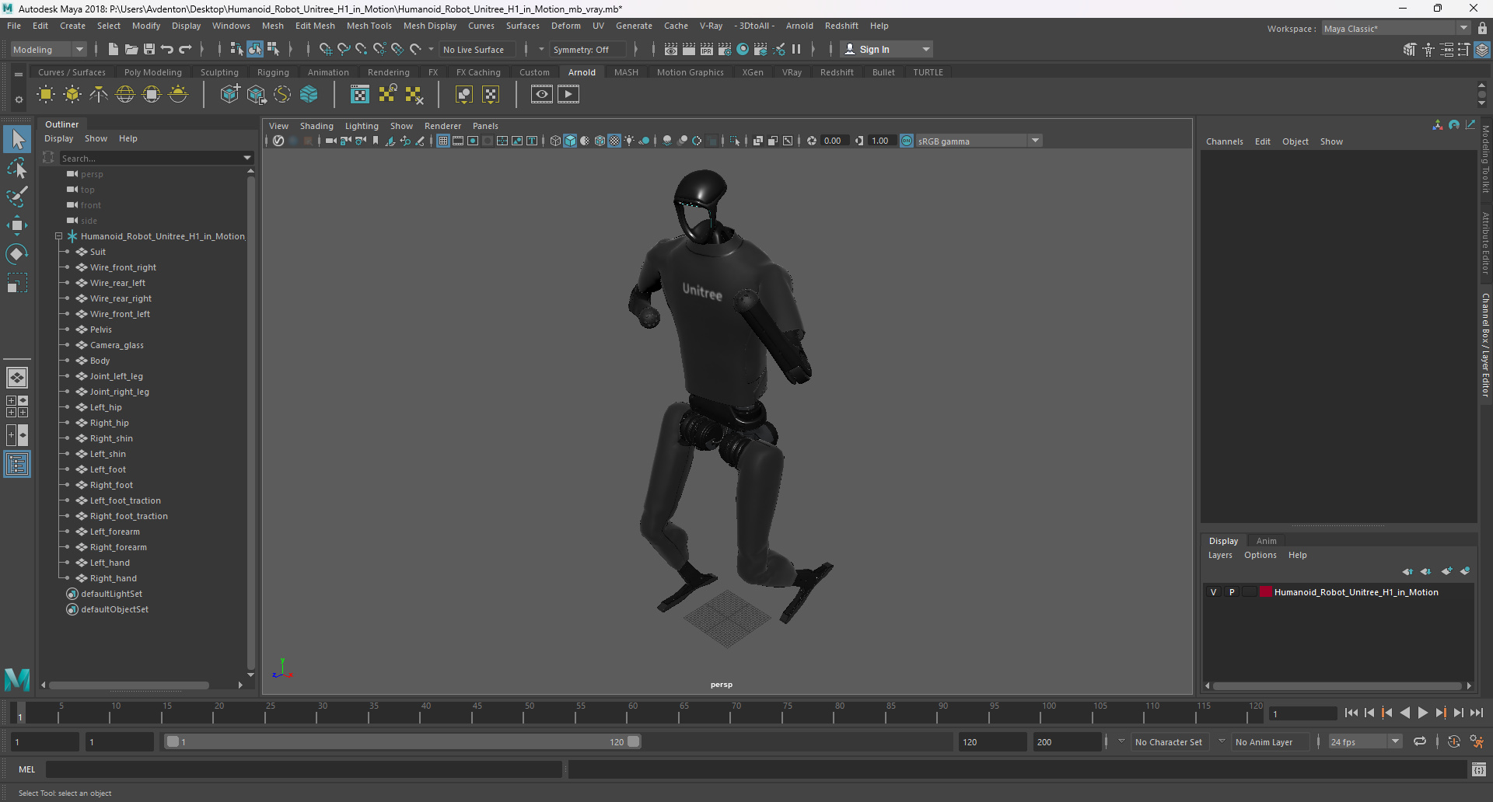Toggle the layer playback P box
1493x802 pixels.
[1232, 592]
